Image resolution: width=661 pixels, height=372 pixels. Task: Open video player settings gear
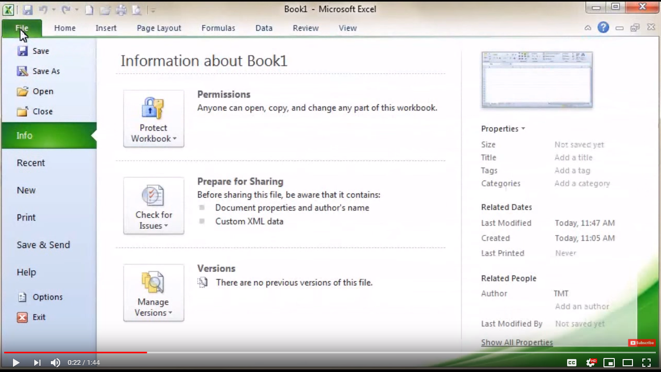tap(590, 363)
